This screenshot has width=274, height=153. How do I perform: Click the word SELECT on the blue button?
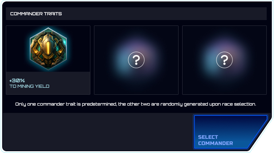(x=208, y=137)
